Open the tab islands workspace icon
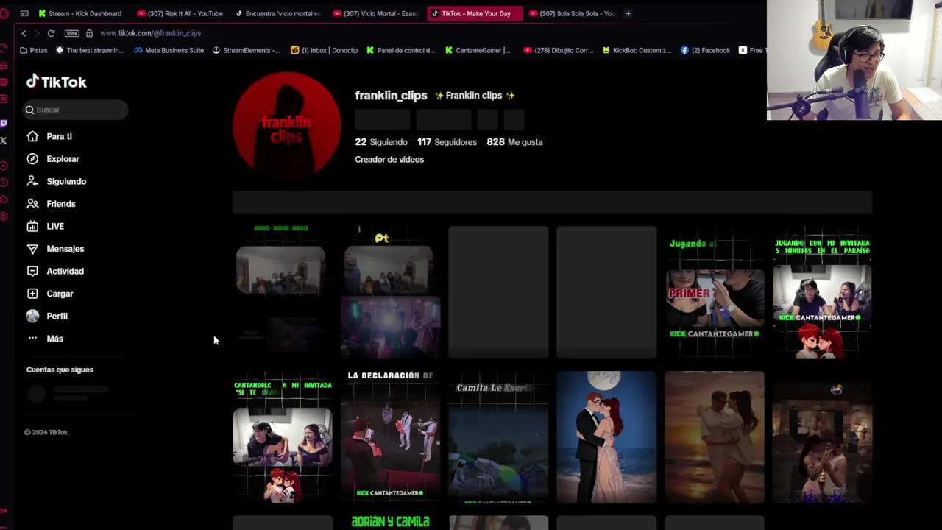This screenshot has height=530, width=942. tap(24, 13)
